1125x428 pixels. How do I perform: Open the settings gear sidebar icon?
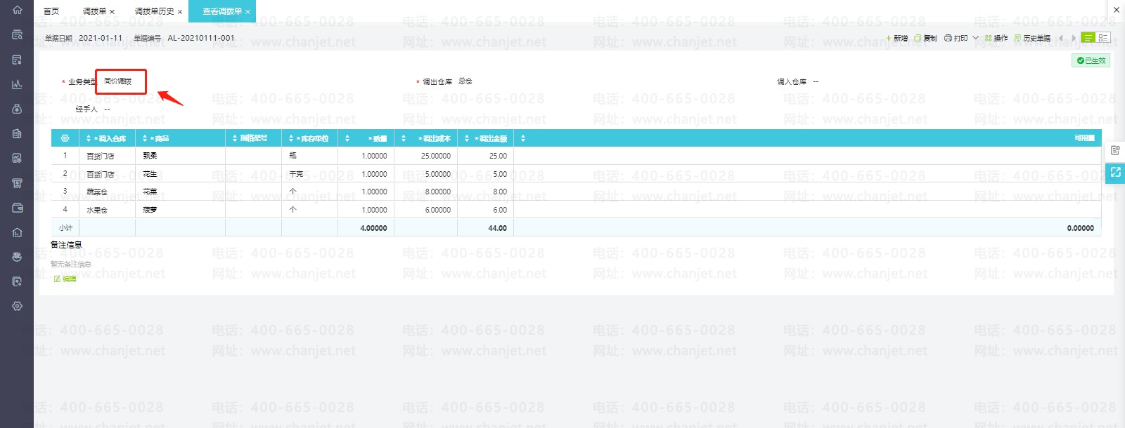pyautogui.click(x=17, y=306)
